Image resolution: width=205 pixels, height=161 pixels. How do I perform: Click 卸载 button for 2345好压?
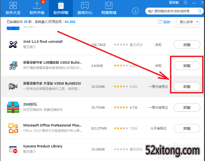coord(187,108)
